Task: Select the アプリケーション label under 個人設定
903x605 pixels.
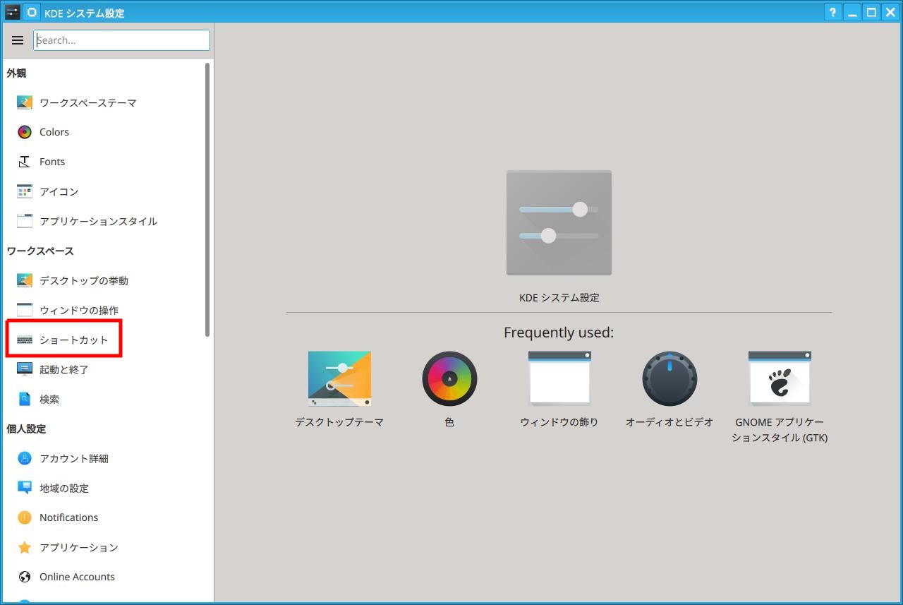Action: coord(79,547)
